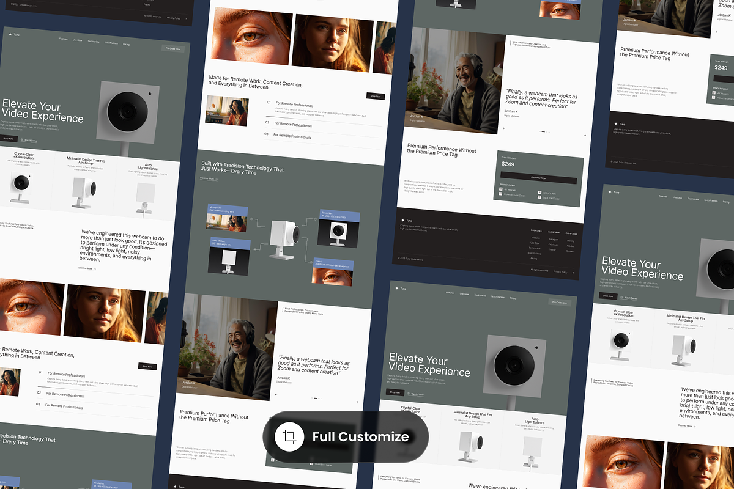The image size is (734, 489).
Task: Open Specifications under the footer Quick Links
Action: [x=534, y=253]
